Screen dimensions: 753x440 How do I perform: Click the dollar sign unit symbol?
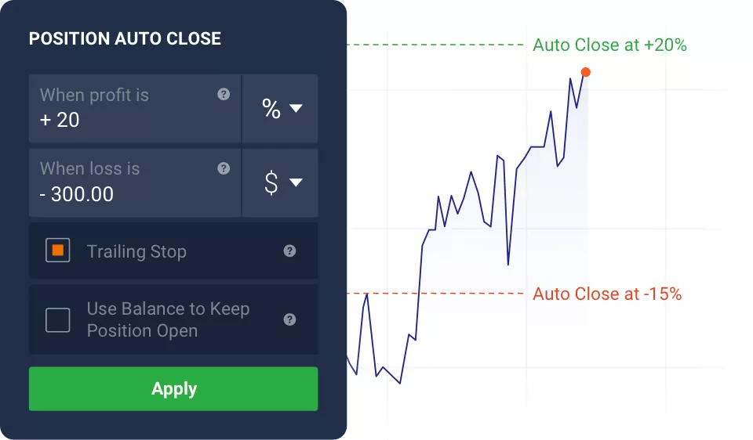pos(271,183)
